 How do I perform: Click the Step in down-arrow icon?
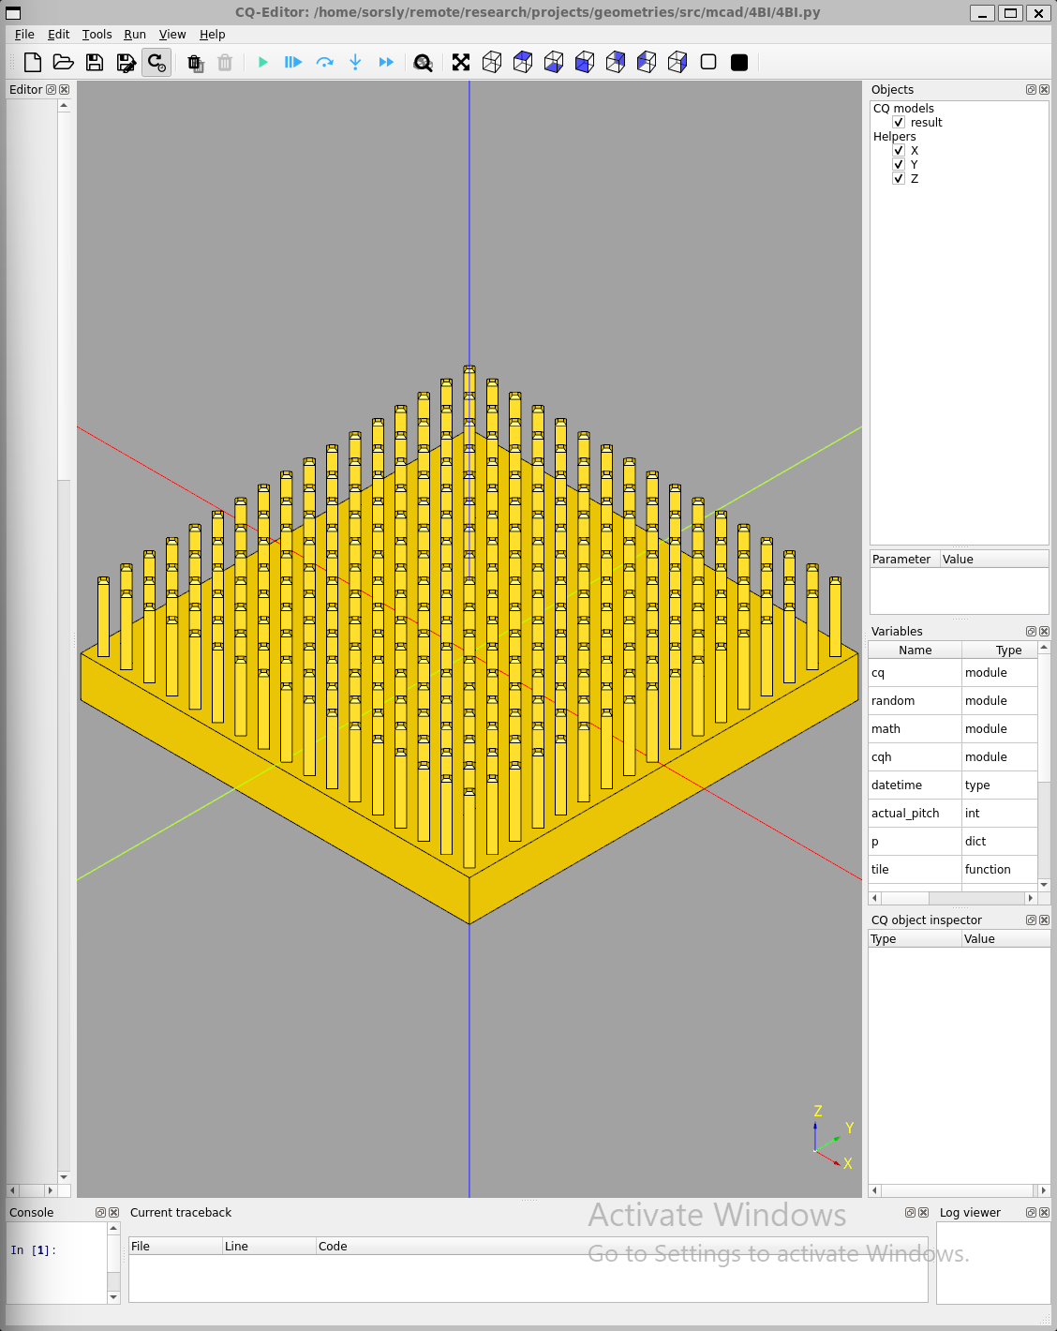[355, 63]
